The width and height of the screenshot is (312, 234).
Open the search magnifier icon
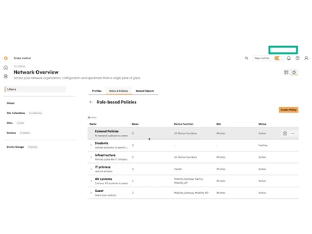pos(246,58)
